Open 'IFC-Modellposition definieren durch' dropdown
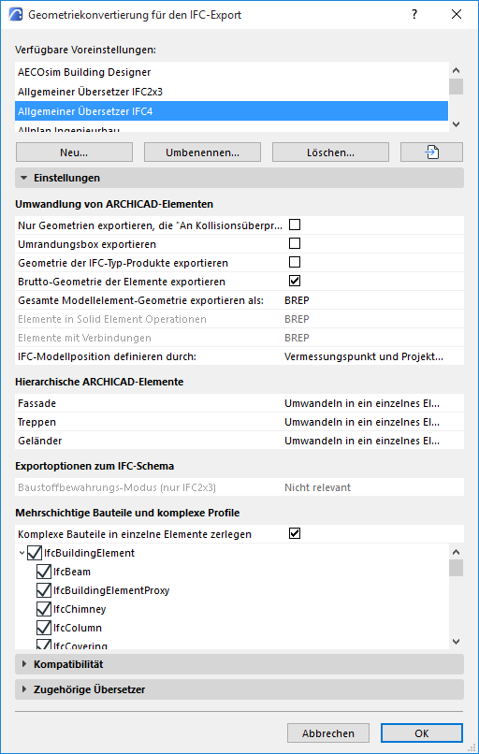The width and height of the screenshot is (479, 754). [373, 356]
